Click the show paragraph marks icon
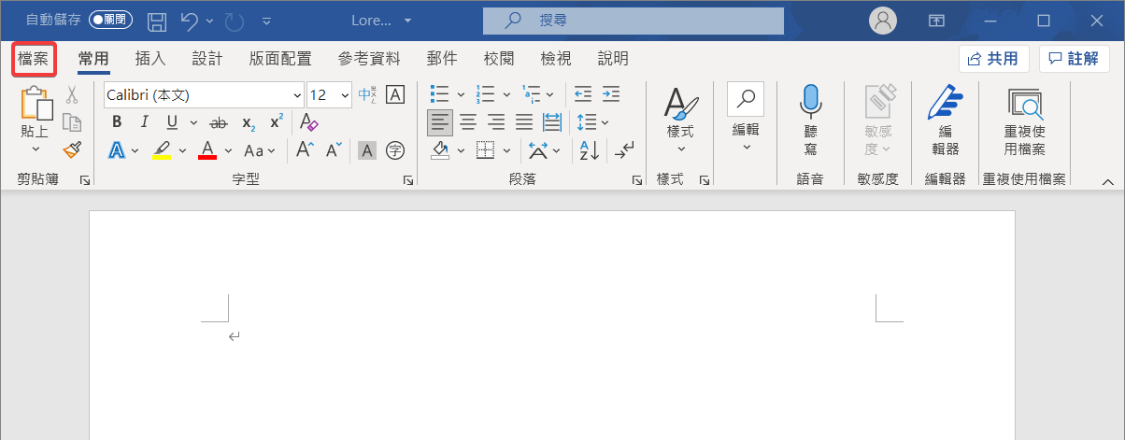 coord(625,149)
